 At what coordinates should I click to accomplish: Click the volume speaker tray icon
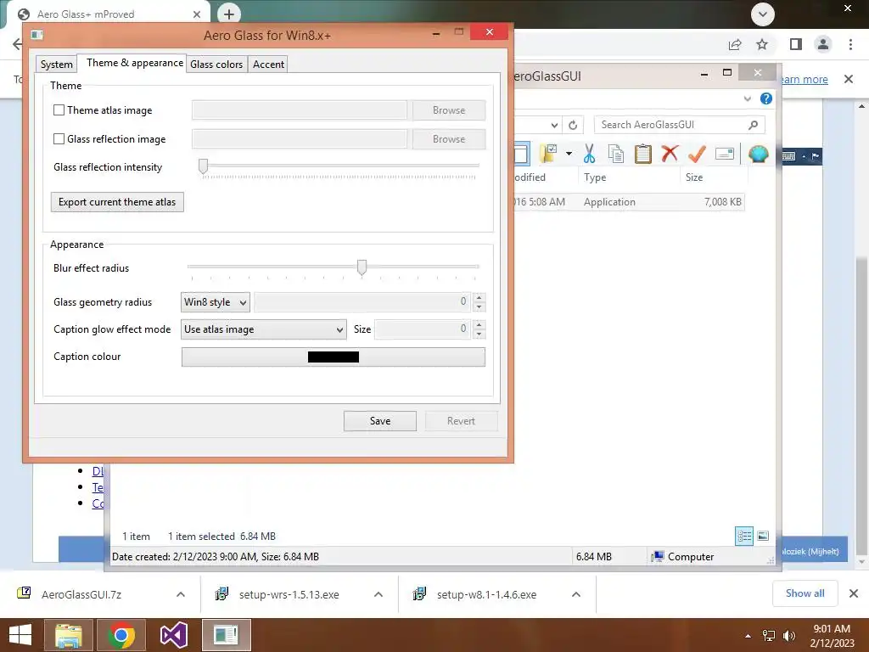(789, 636)
